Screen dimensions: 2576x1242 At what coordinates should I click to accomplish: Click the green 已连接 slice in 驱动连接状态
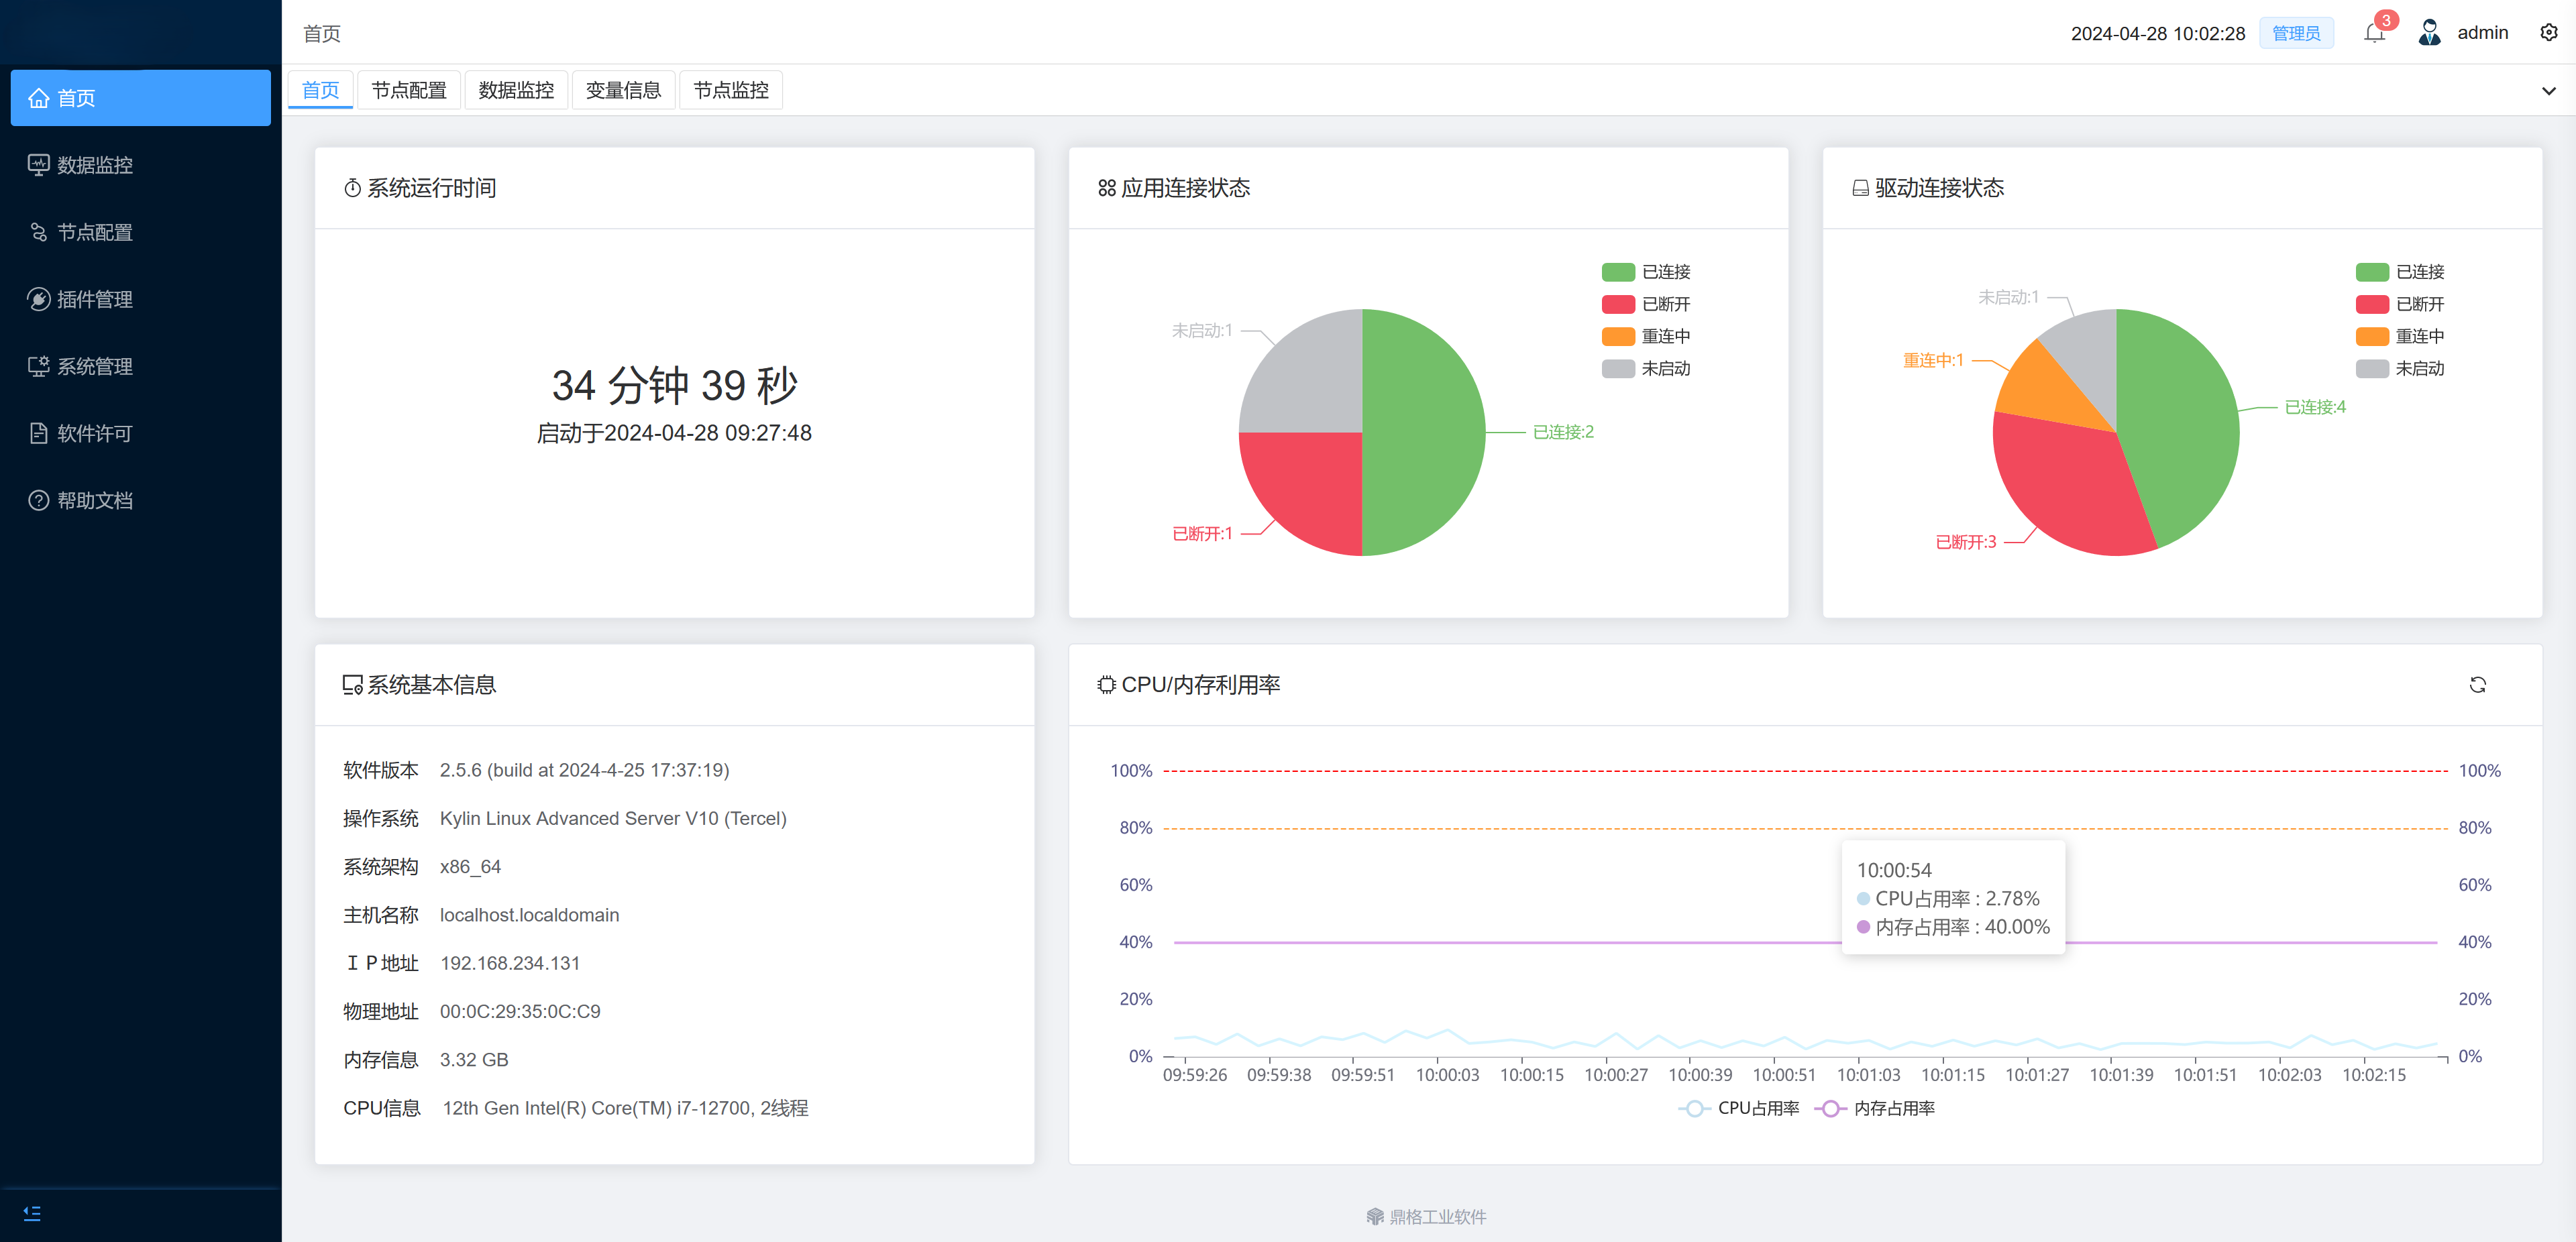[2180, 420]
